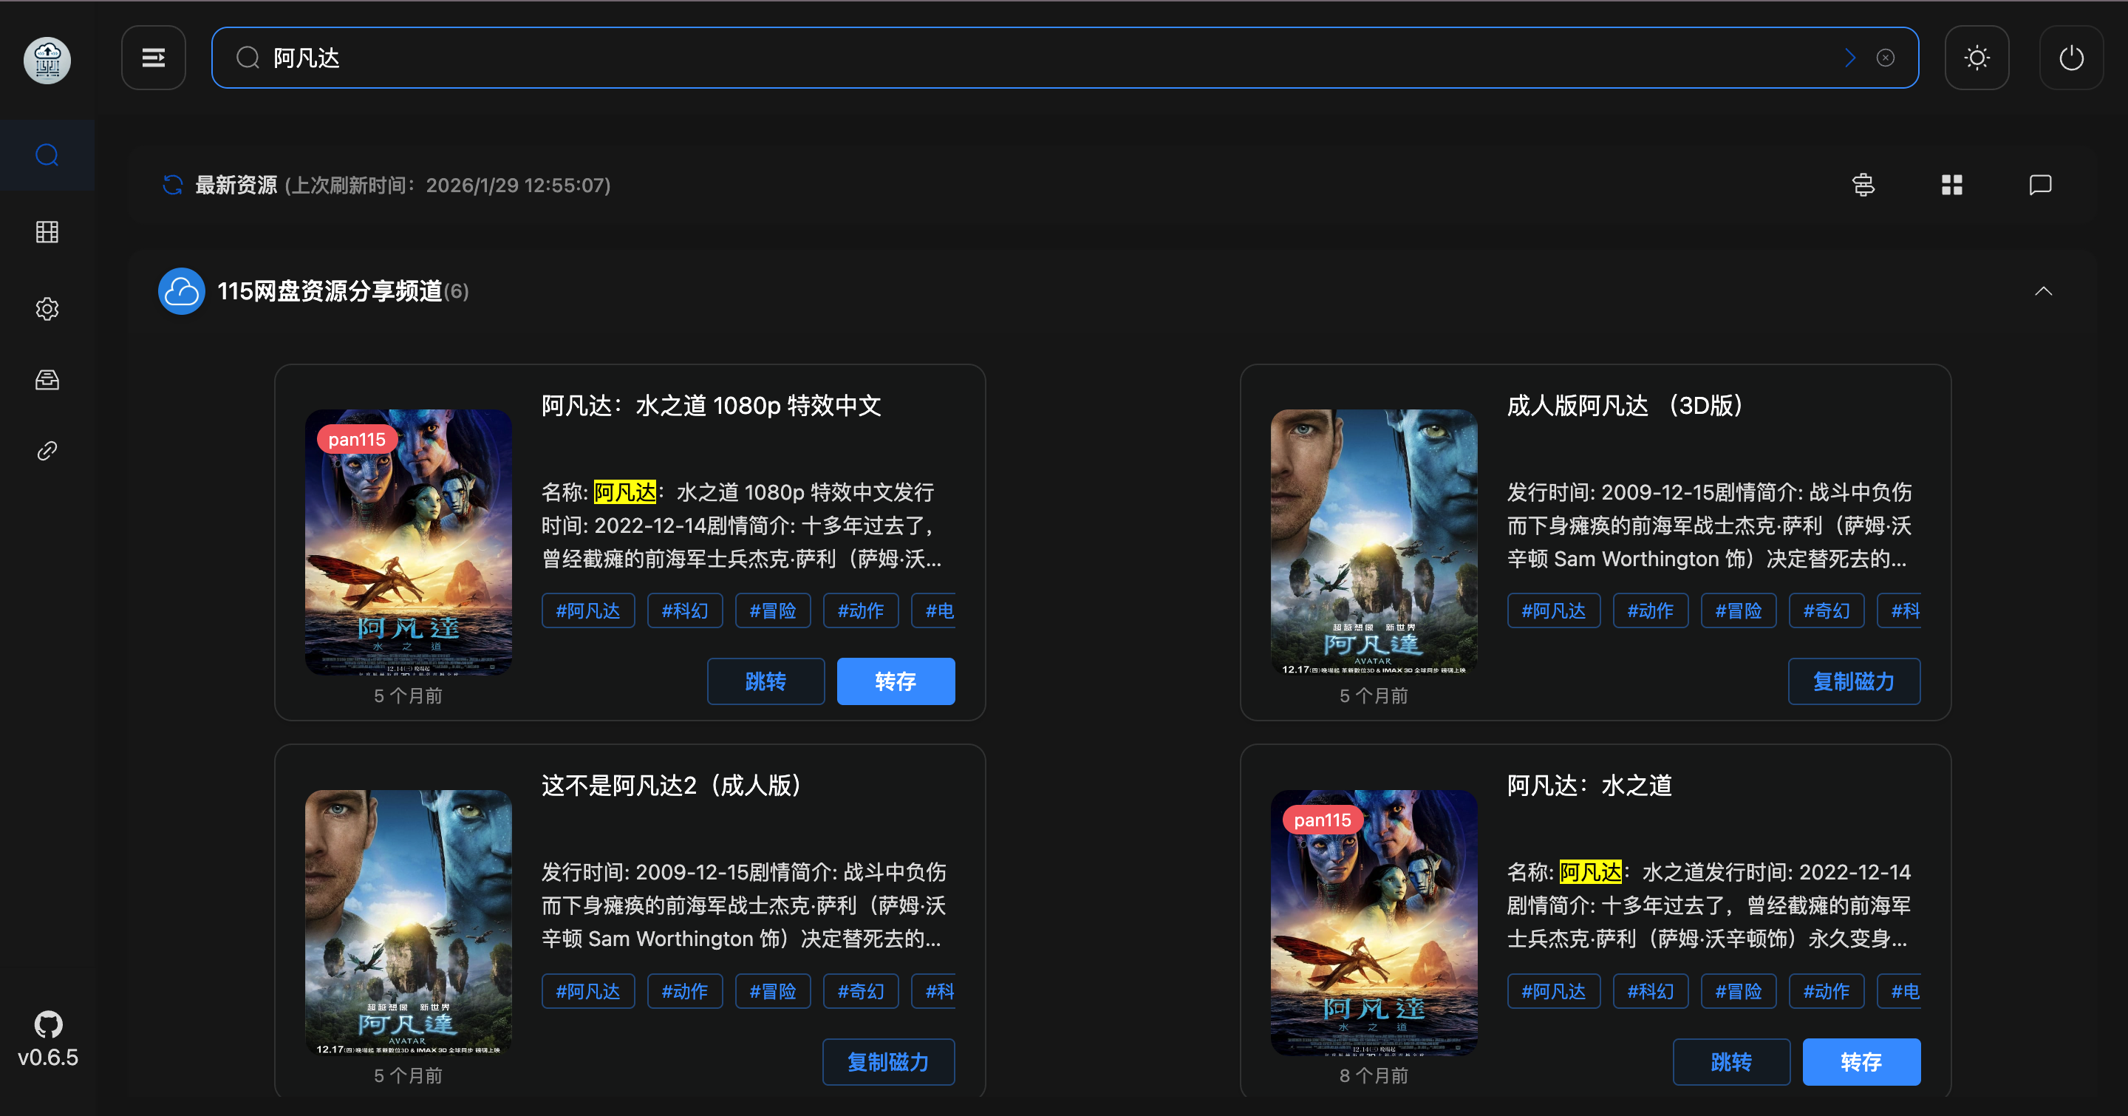The height and width of the screenshot is (1116, 2128).
Task: Open the settings gear in sidebar
Action: (x=47, y=309)
